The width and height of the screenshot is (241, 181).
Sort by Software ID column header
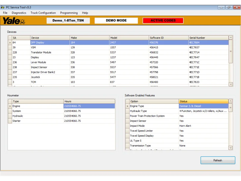click(x=169, y=38)
